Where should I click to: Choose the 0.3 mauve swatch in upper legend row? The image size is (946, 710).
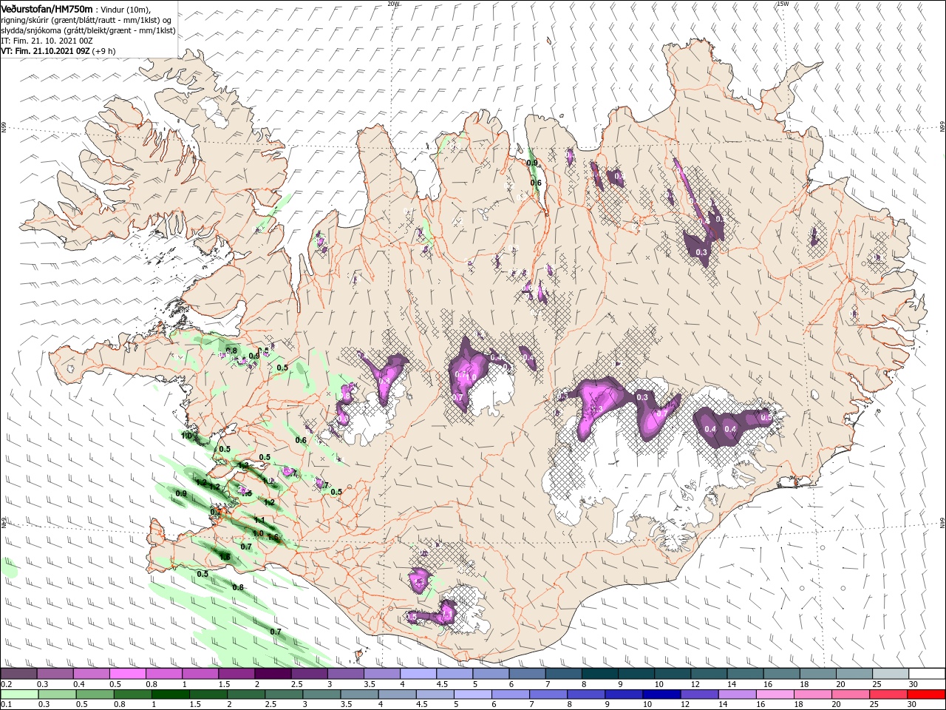click(x=55, y=674)
